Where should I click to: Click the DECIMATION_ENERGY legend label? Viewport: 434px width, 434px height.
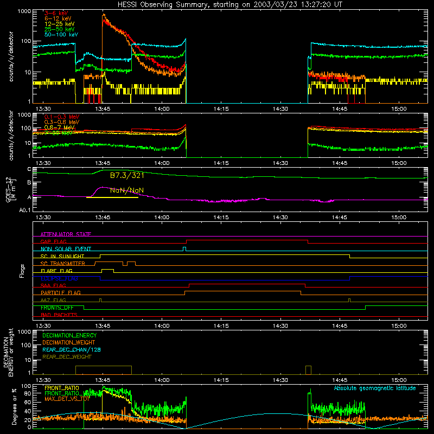(x=69, y=335)
